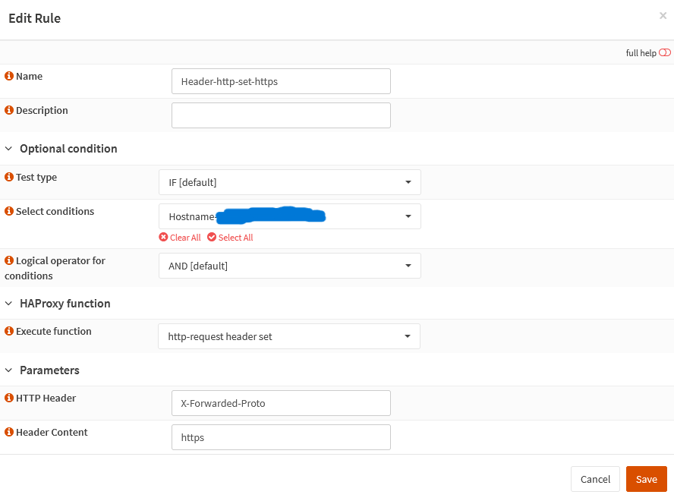This screenshot has width=674, height=501.
Task: Toggle the full help switch
Action: click(x=664, y=53)
